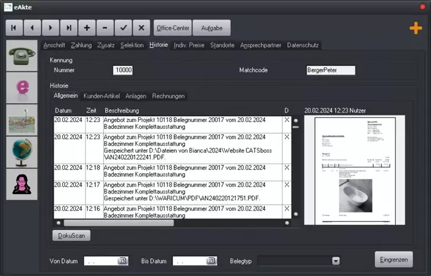The height and width of the screenshot is (276, 431).
Task: Add new record with plus button
Action: [87, 27]
